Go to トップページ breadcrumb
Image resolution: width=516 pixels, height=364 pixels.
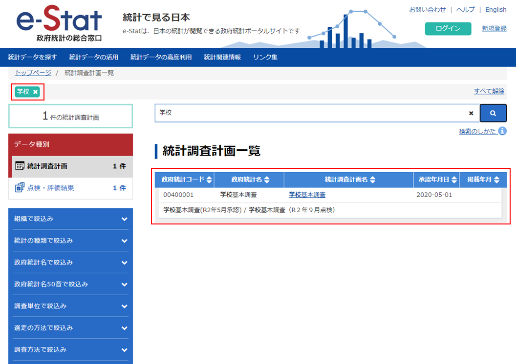click(x=33, y=73)
